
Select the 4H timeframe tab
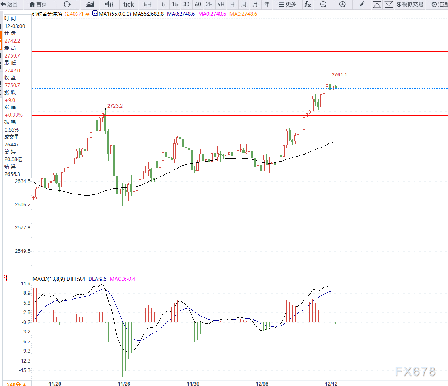(221, 5)
